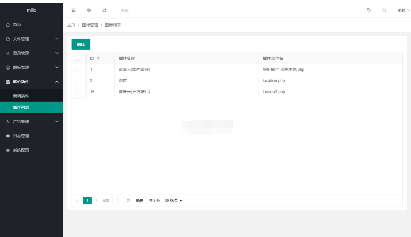The width and height of the screenshot is (411, 237).
Task: Click the 插件名称 column header
Action: pos(127,58)
